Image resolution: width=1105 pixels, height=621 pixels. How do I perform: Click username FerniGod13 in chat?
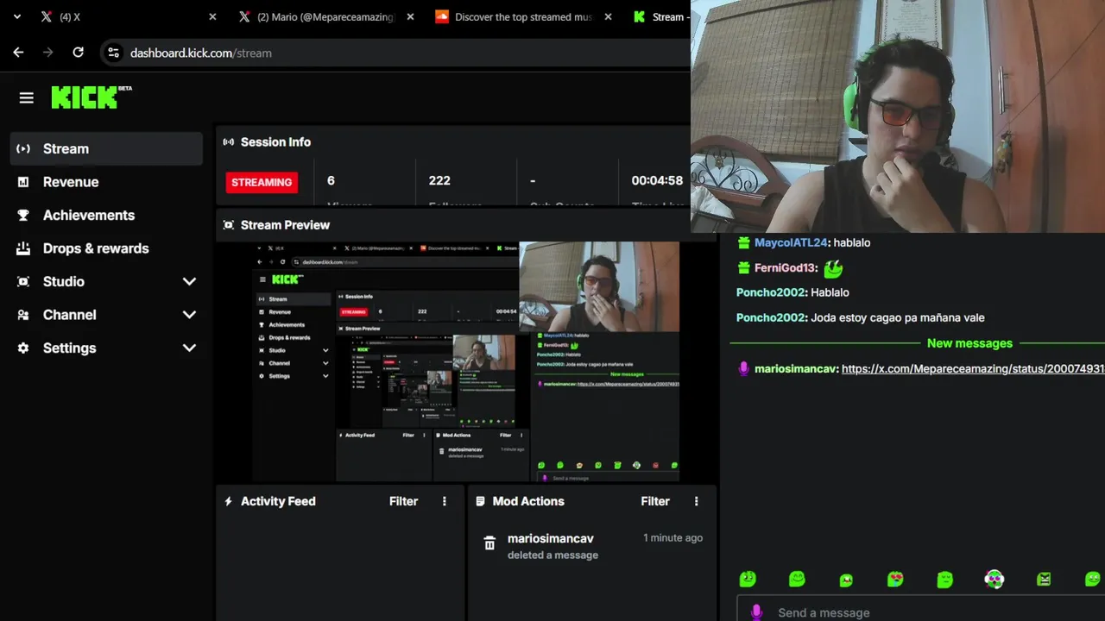coord(786,268)
